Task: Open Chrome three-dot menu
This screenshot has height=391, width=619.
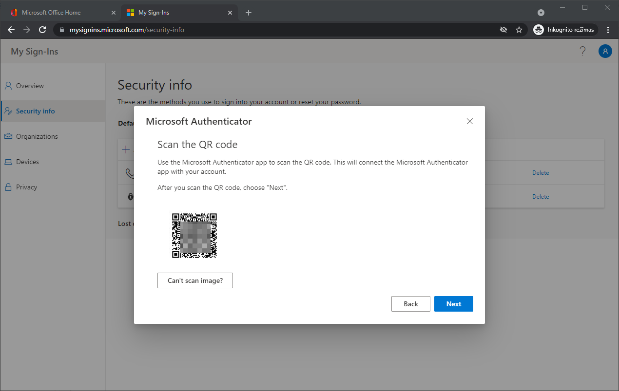Action: (x=608, y=30)
